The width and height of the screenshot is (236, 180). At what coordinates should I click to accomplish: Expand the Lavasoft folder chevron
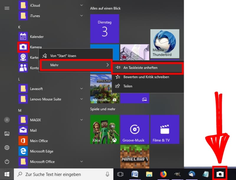(81, 89)
